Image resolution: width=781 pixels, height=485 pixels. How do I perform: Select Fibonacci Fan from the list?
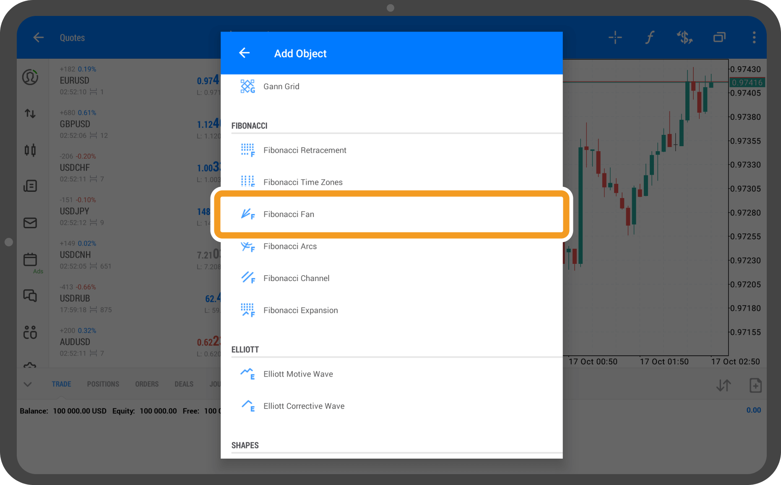pyautogui.click(x=289, y=214)
